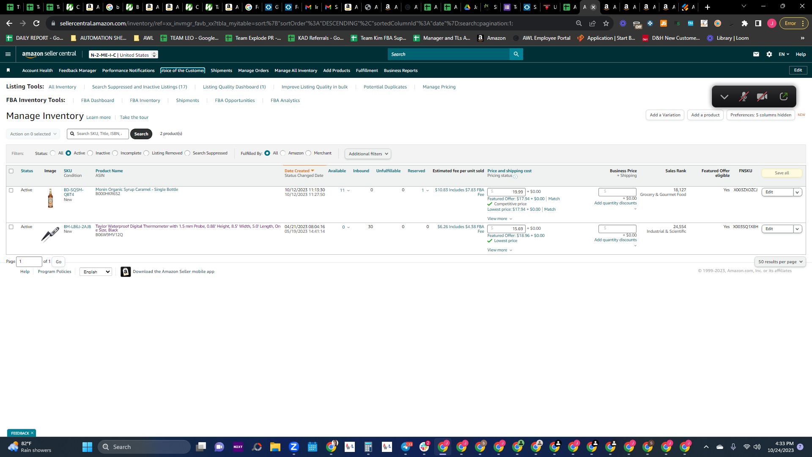Click the Monin syrup price field
Screen dimensions: 812x457
(x=506, y=192)
